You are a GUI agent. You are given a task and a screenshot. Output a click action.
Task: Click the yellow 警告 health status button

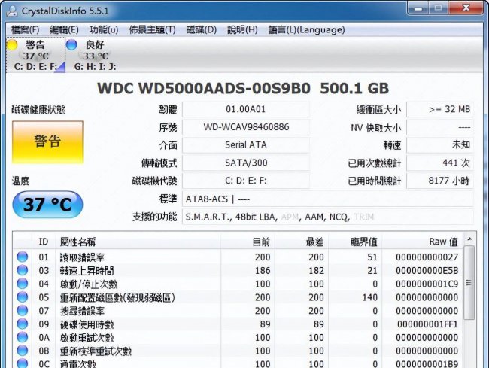point(47,142)
